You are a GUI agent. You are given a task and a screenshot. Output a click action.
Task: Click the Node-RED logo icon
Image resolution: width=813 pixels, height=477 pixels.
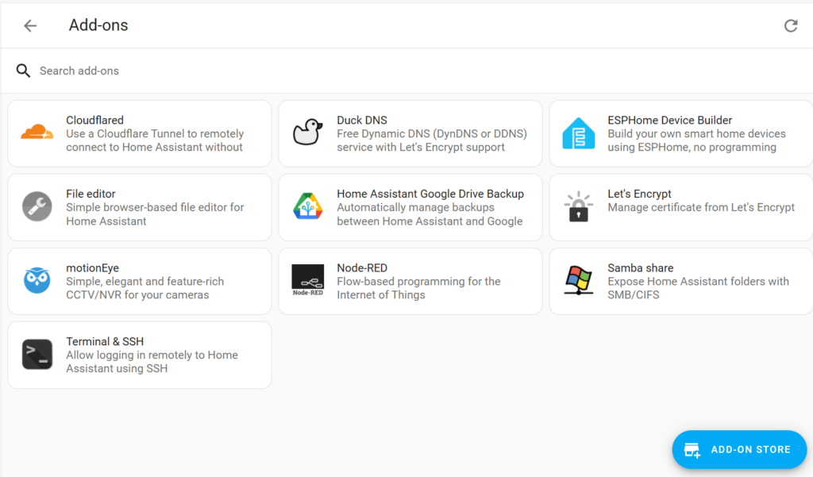[307, 280]
